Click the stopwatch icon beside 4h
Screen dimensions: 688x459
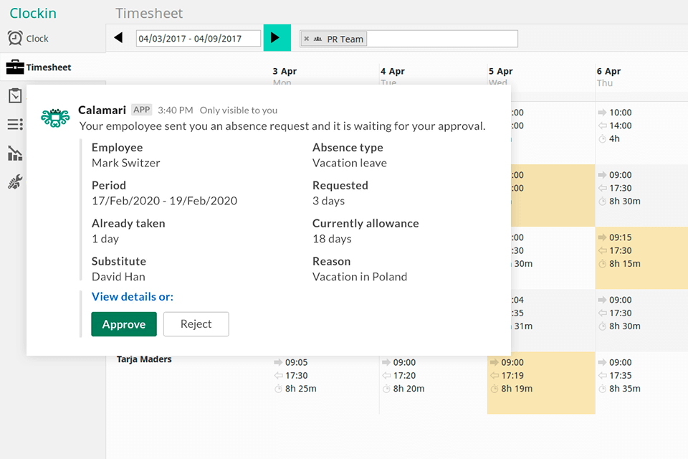click(x=603, y=139)
